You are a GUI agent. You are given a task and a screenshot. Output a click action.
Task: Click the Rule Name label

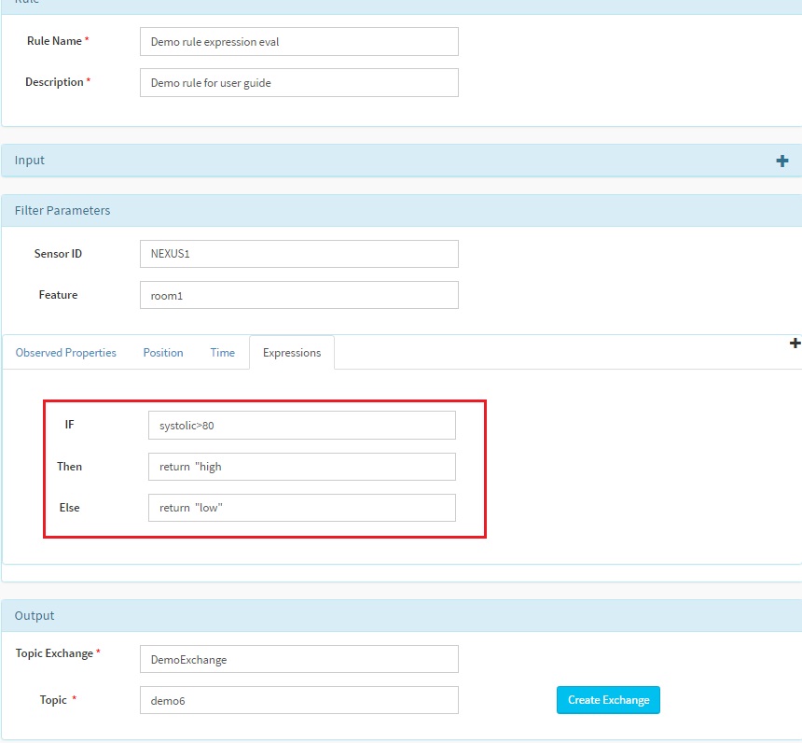pyautogui.click(x=54, y=41)
